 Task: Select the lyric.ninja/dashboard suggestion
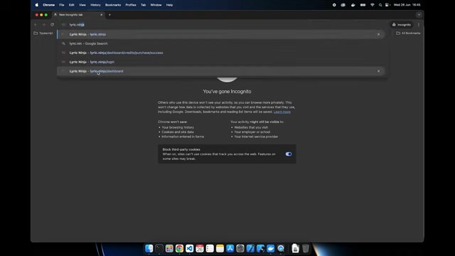(220, 71)
